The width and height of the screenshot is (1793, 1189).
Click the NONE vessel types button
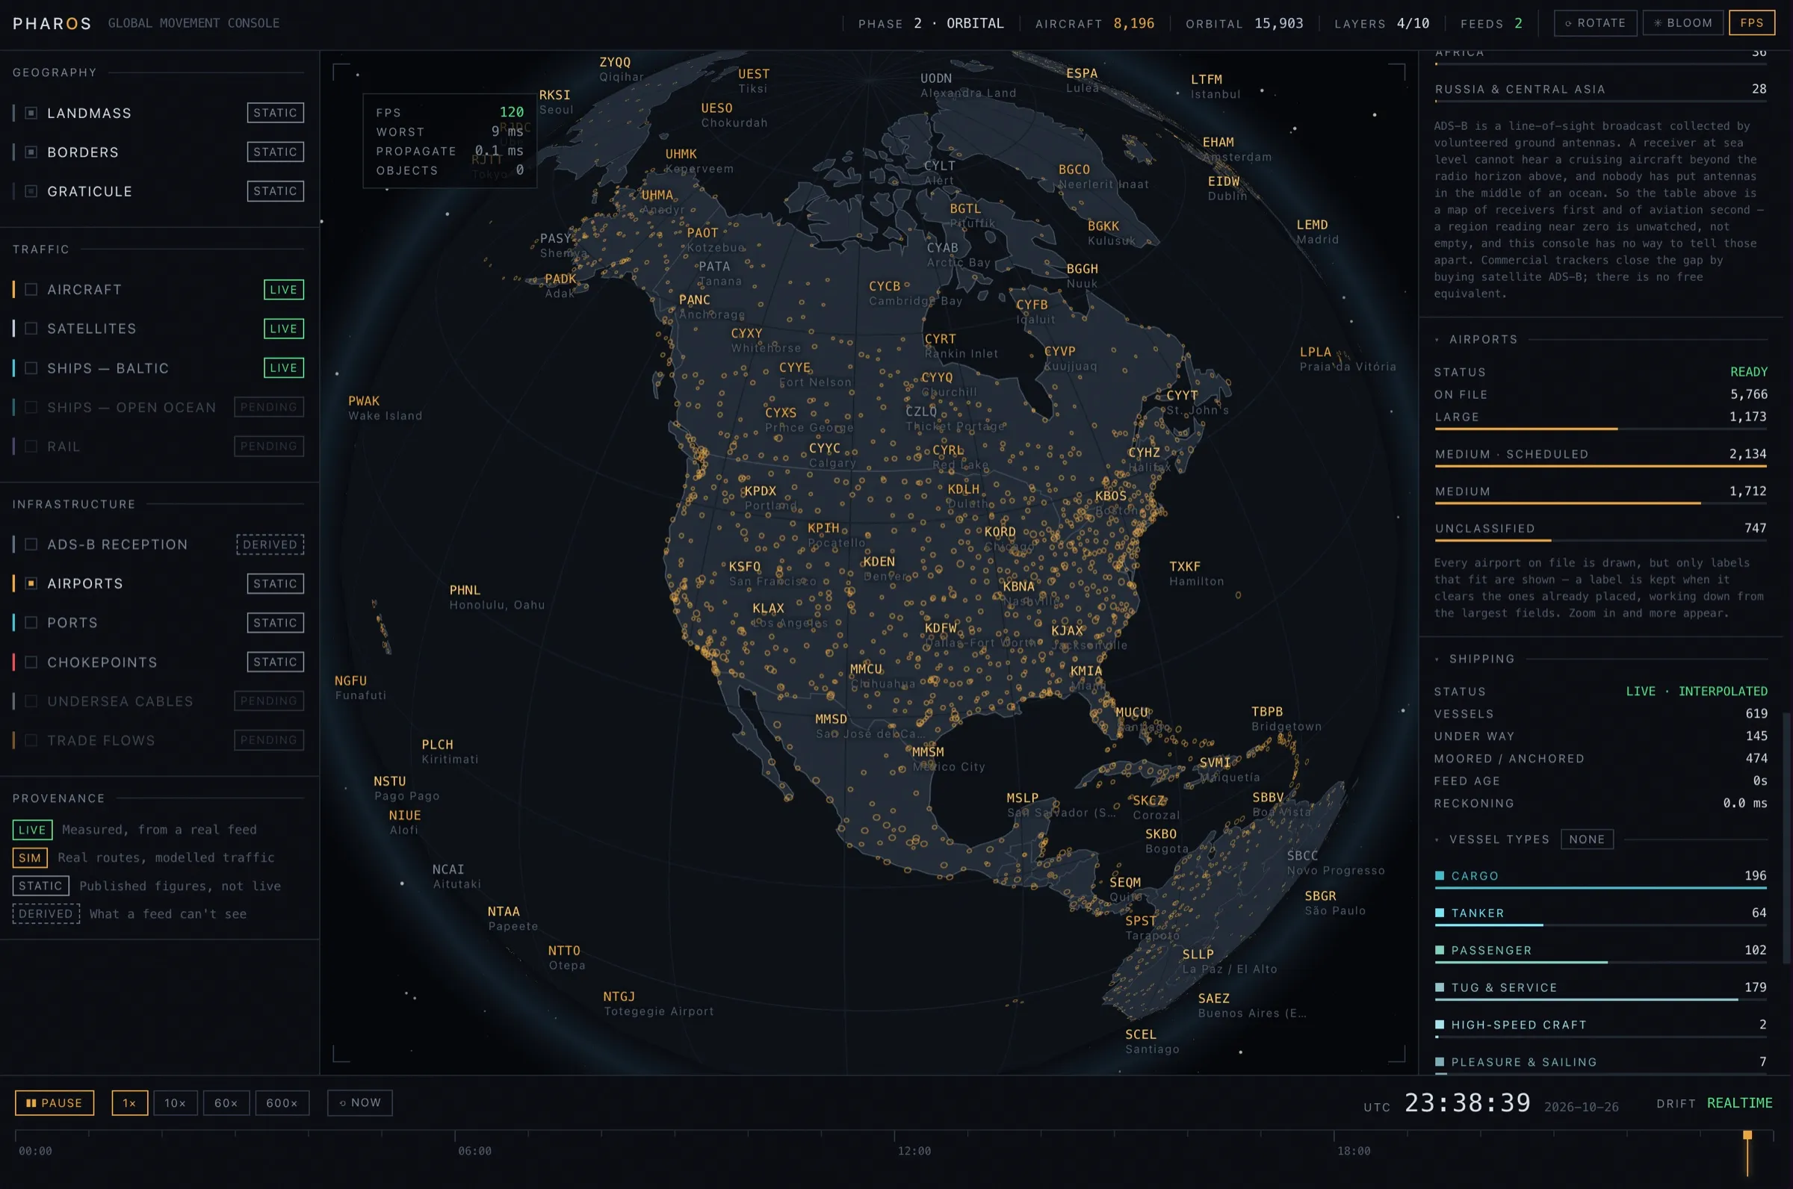click(x=1587, y=839)
